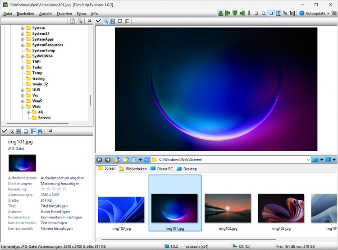338x250 pixels.
Task: Click 'Markierung hinzufügen' tag field
Action: tap(60, 184)
